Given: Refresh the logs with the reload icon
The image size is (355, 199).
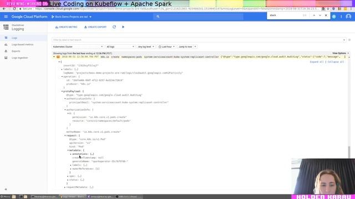Looking at the screenshot, I should (x=114, y=27).
